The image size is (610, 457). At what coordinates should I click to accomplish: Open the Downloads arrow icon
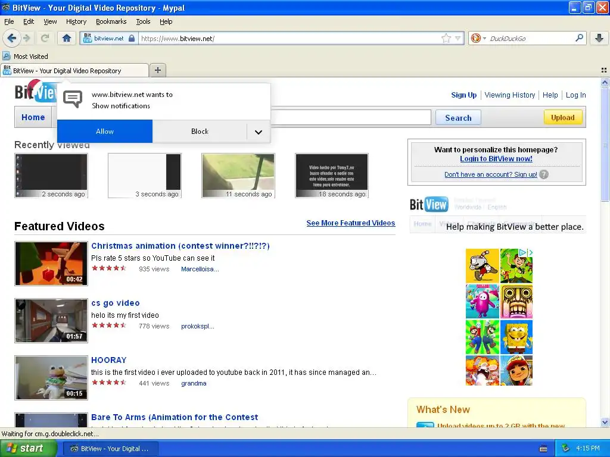(x=599, y=38)
